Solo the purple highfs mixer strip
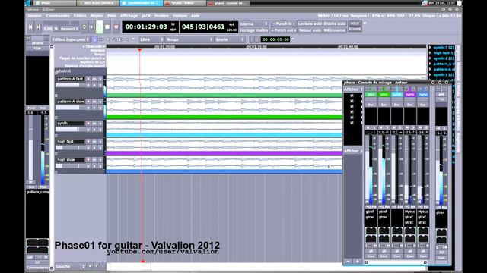Image resolution: width=487 pixels, height=273 pixels. (413, 127)
